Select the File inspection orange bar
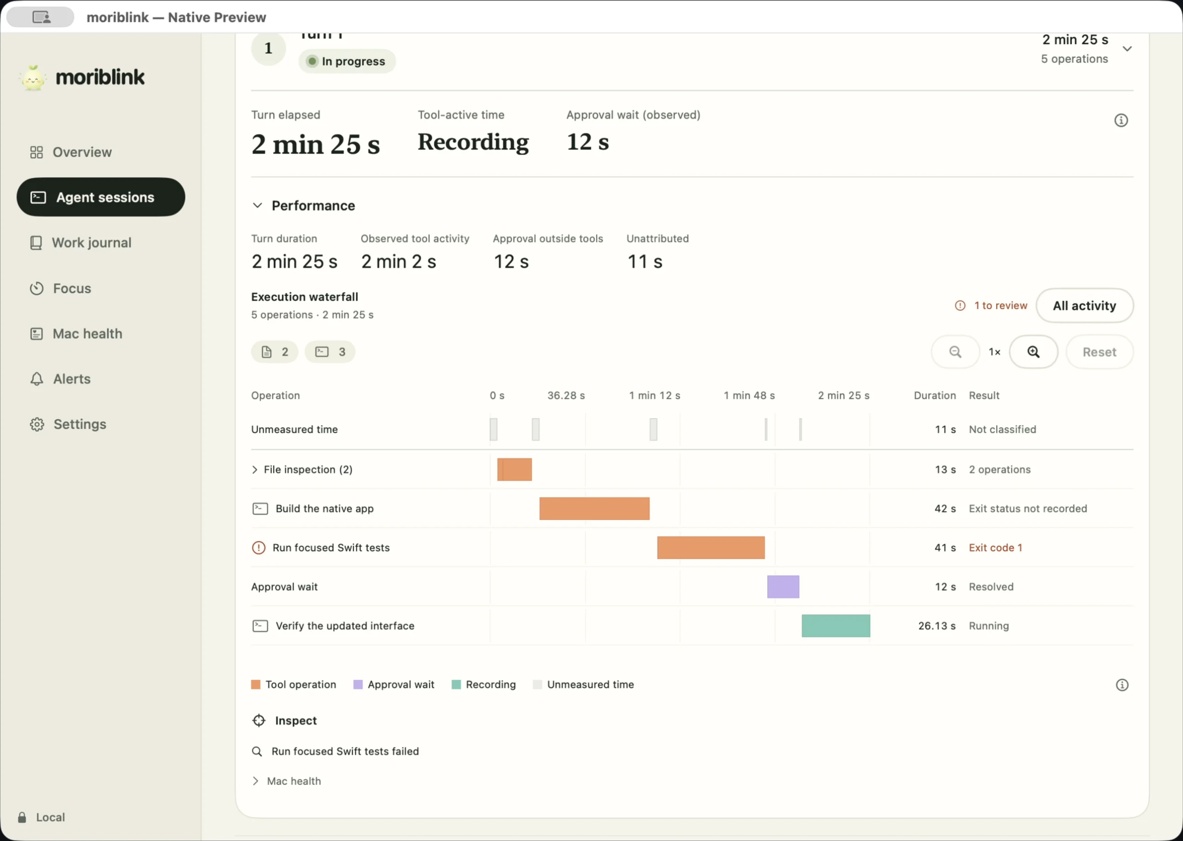 [515, 470]
